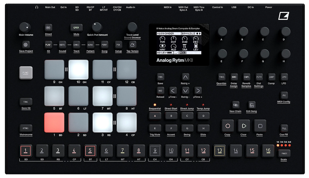
Task: Toggle step trig 16
Action: [x=268, y=151]
